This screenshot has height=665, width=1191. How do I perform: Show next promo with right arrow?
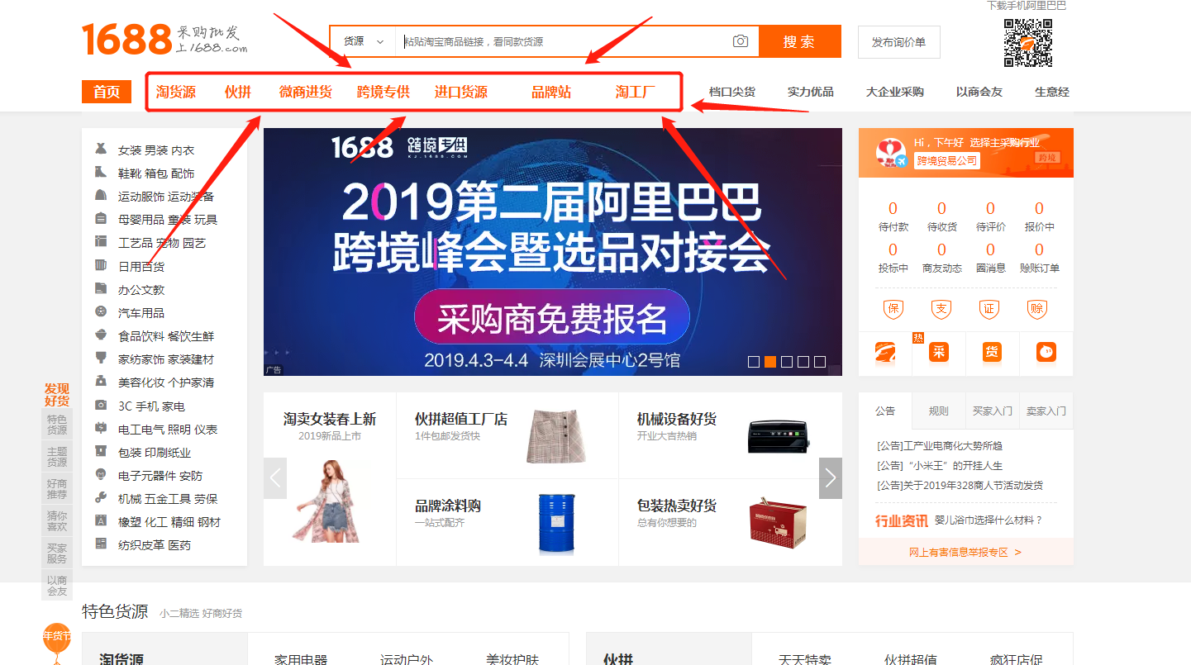[831, 478]
